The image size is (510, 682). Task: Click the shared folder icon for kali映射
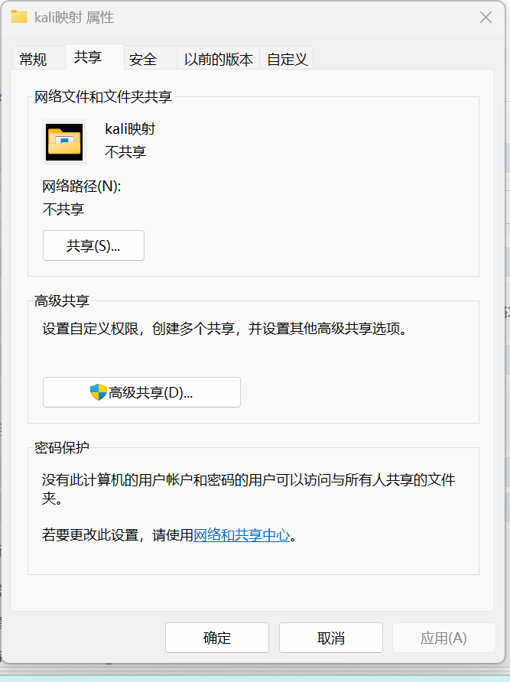tap(64, 142)
